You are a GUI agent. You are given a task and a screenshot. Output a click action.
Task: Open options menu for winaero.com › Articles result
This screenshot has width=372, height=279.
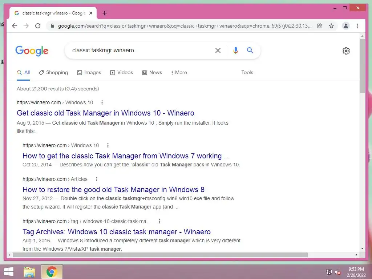97,179
